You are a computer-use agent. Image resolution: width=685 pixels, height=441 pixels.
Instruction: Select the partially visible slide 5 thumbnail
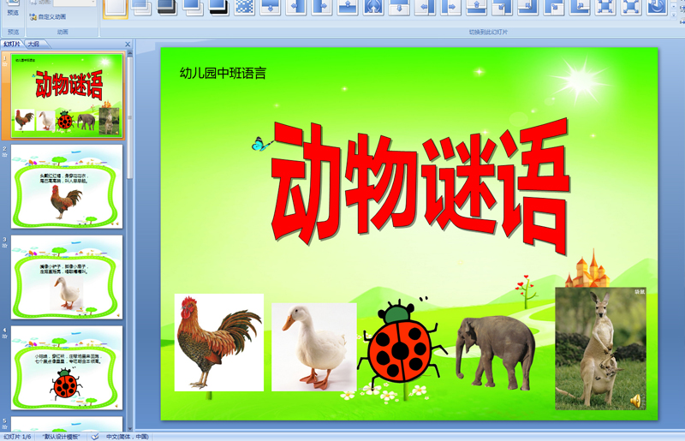pos(67,424)
